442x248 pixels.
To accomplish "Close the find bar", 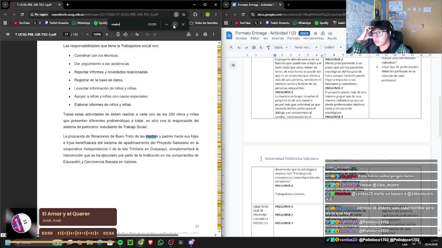I will [183, 24].
